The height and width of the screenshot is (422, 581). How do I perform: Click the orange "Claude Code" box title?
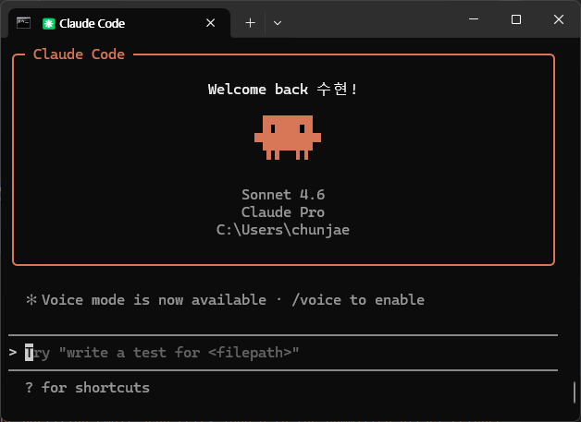click(79, 54)
